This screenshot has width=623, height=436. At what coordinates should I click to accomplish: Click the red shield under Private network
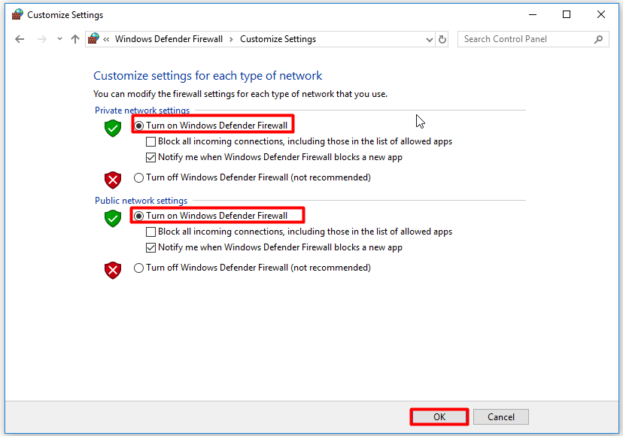[x=113, y=180]
